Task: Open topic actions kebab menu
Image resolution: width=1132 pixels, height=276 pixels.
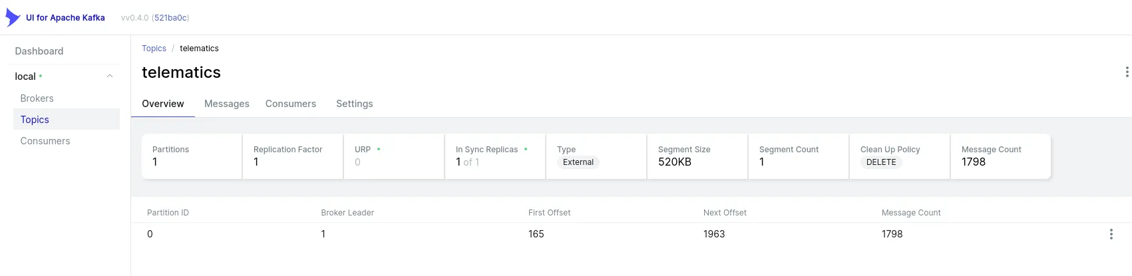Action: (x=1126, y=72)
